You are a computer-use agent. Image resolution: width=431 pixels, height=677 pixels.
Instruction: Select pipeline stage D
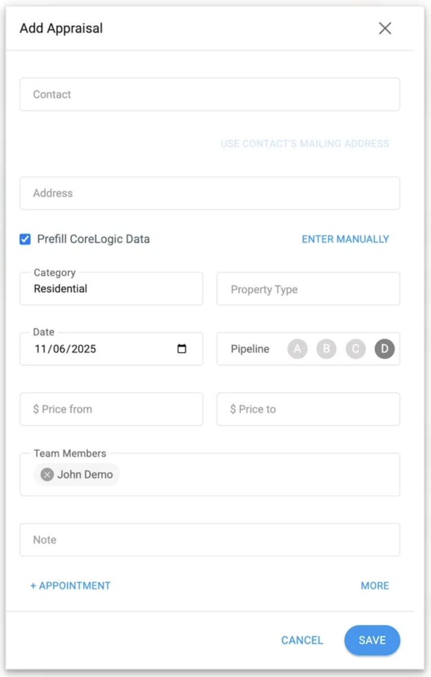pos(385,349)
